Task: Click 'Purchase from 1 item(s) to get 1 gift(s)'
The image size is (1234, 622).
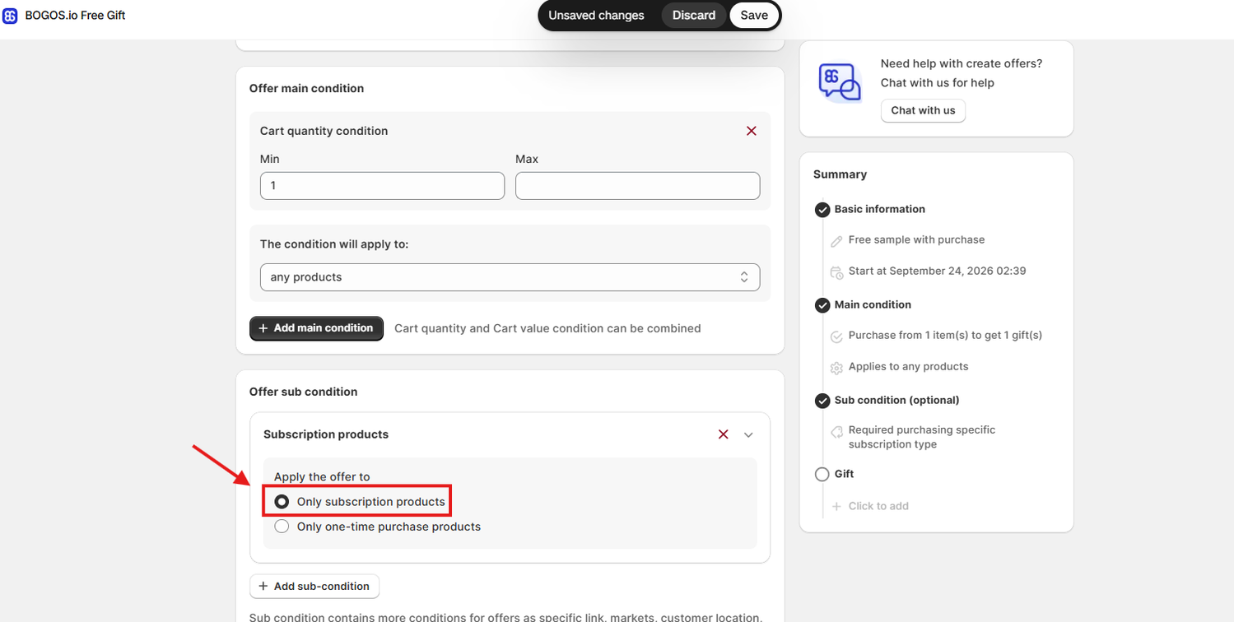Action: tap(945, 335)
